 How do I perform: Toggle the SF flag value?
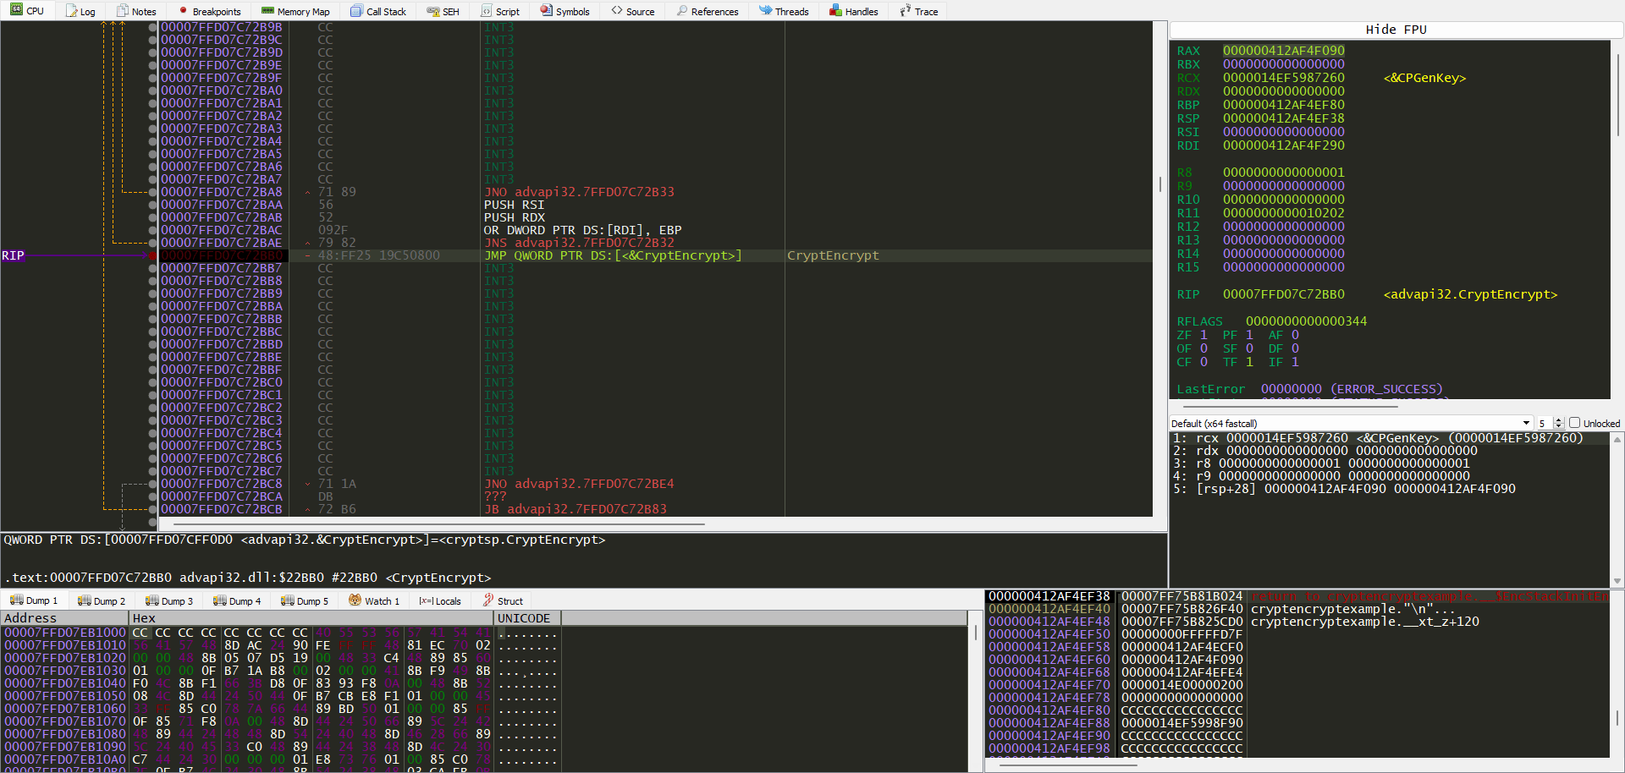click(x=1249, y=348)
